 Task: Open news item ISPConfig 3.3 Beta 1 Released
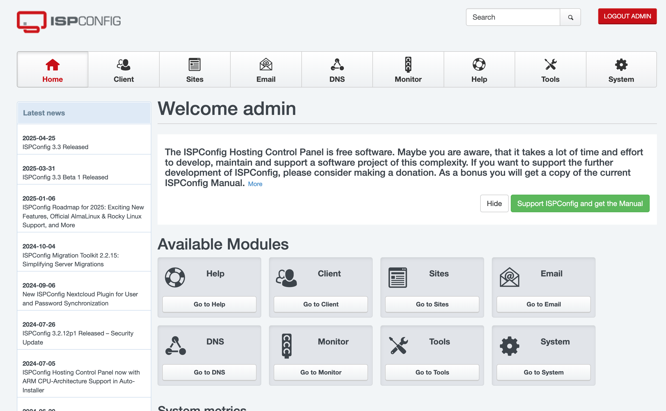coord(65,177)
